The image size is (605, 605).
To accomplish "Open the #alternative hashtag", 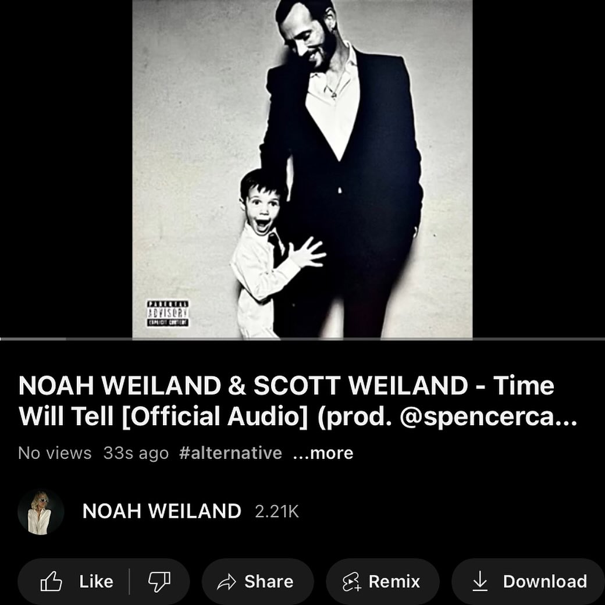I will pos(230,453).
